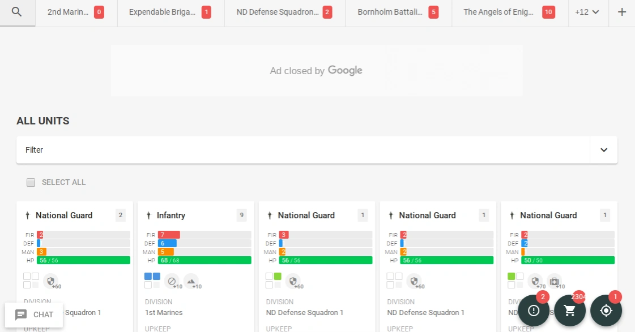Click the crosshair target floating button
Image resolution: width=635 pixels, height=332 pixels.
click(606, 311)
